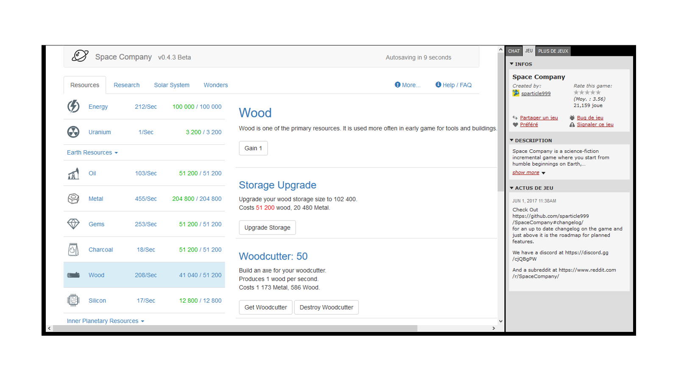
Task: Click the Metal ingot icon
Action: 73,199
